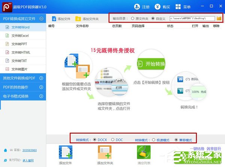Open the 注册 register user icon
Viewport: 225px width, 167px height.
(137, 7)
